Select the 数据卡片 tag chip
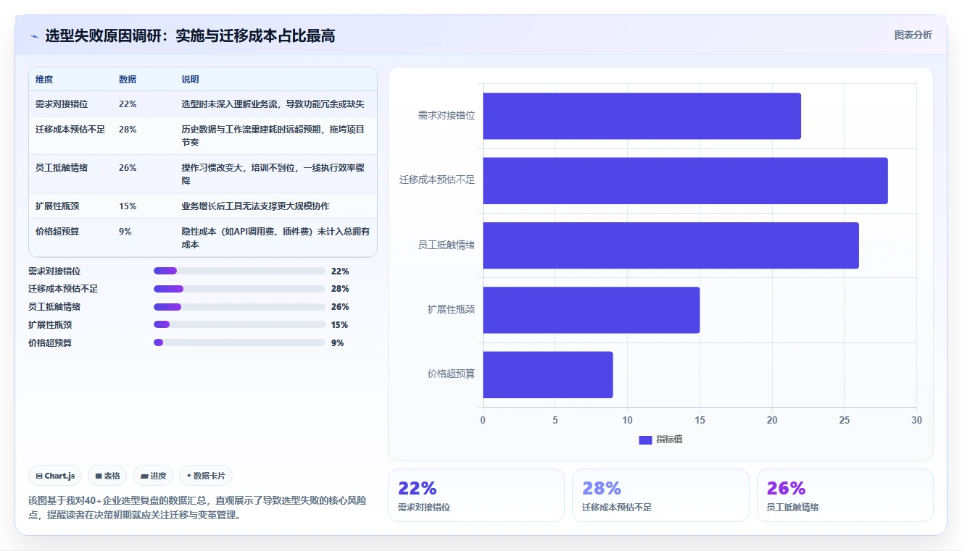Image resolution: width=962 pixels, height=551 pixels. click(206, 476)
